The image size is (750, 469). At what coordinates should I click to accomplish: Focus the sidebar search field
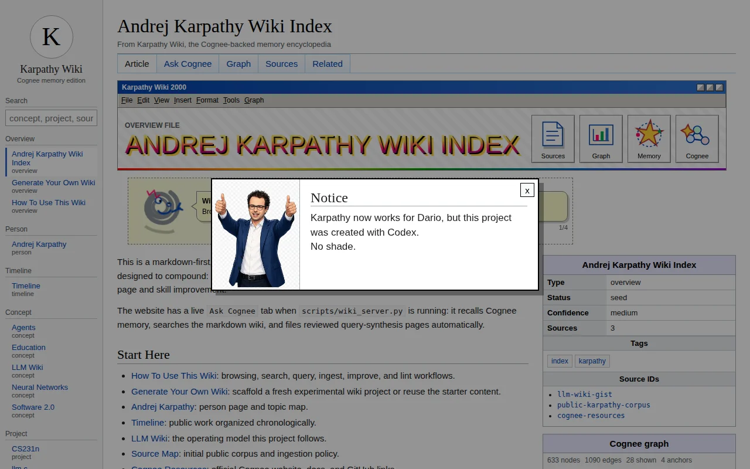click(52, 118)
